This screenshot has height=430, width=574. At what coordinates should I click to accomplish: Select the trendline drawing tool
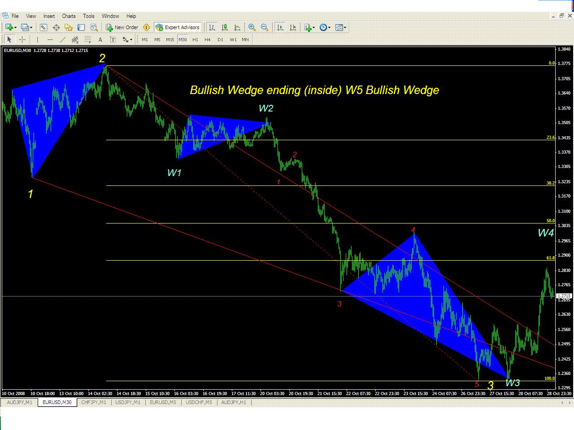(62, 39)
